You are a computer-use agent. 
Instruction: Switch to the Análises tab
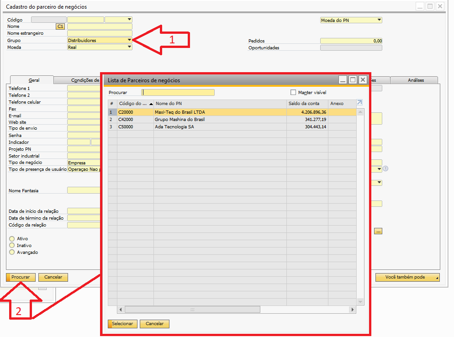[x=415, y=80]
